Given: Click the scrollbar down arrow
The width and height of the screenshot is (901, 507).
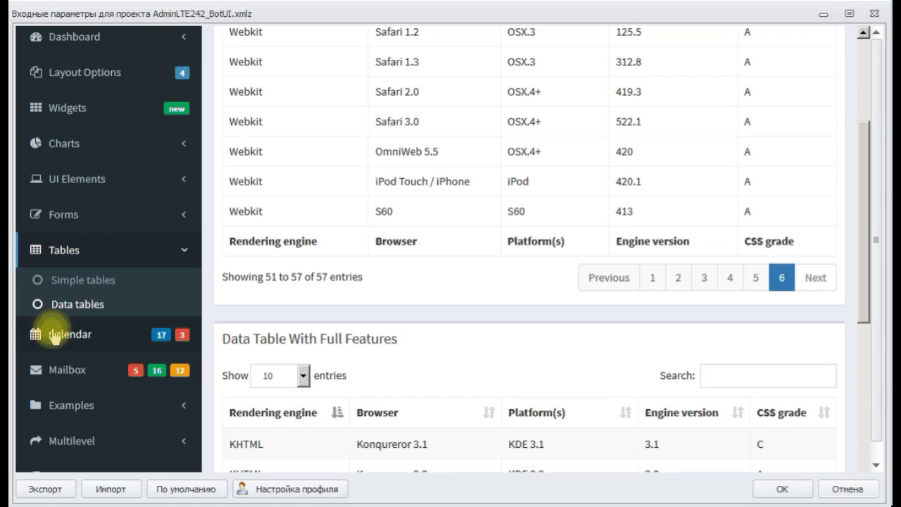Looking at the screenshot, I should coord(876,465).
